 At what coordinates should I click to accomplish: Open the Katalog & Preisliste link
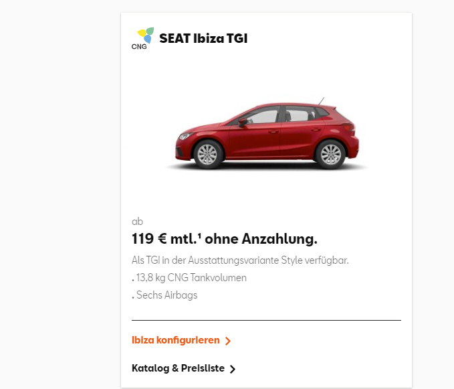[x=178, y=368]
